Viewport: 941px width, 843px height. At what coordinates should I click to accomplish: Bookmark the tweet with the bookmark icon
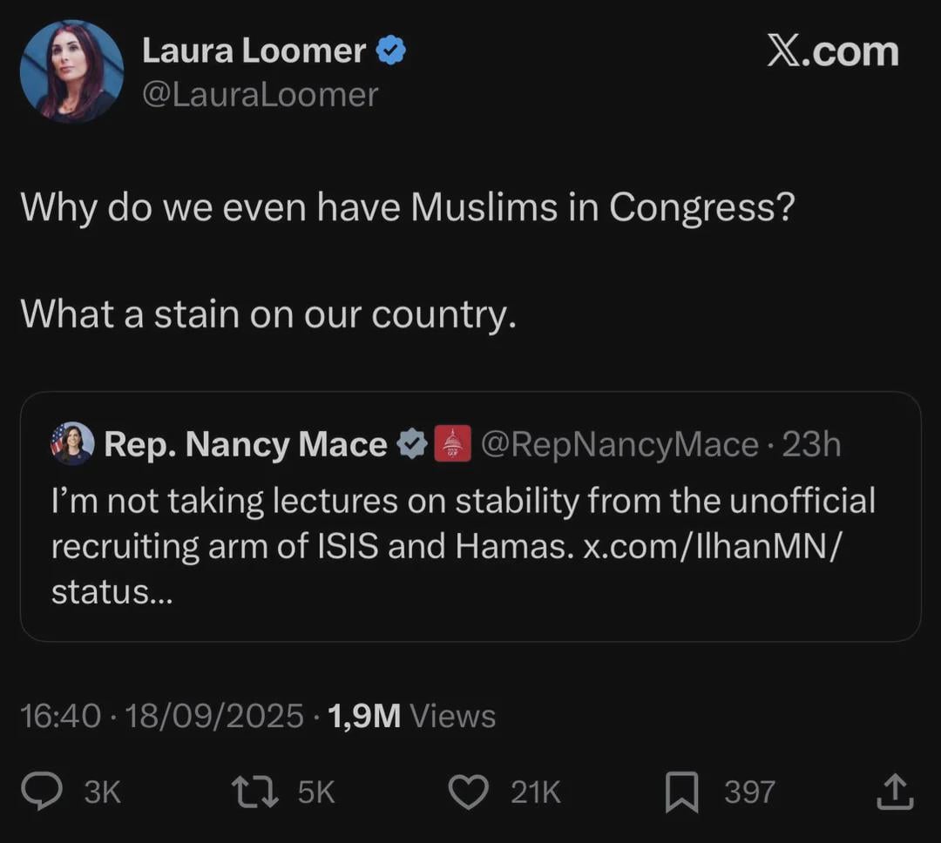(681, 792)
